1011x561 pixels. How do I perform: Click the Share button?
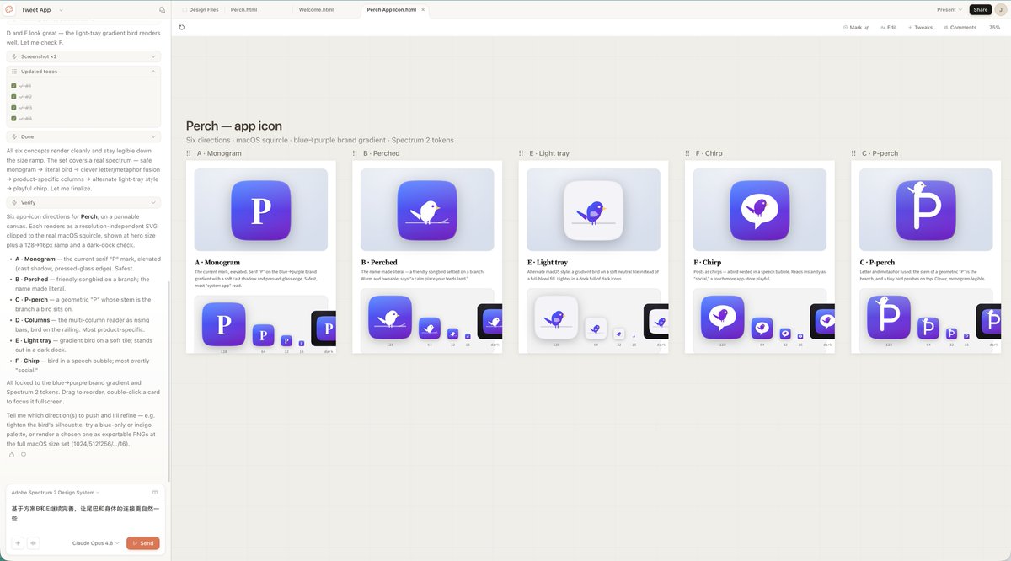tap(981, 10)
